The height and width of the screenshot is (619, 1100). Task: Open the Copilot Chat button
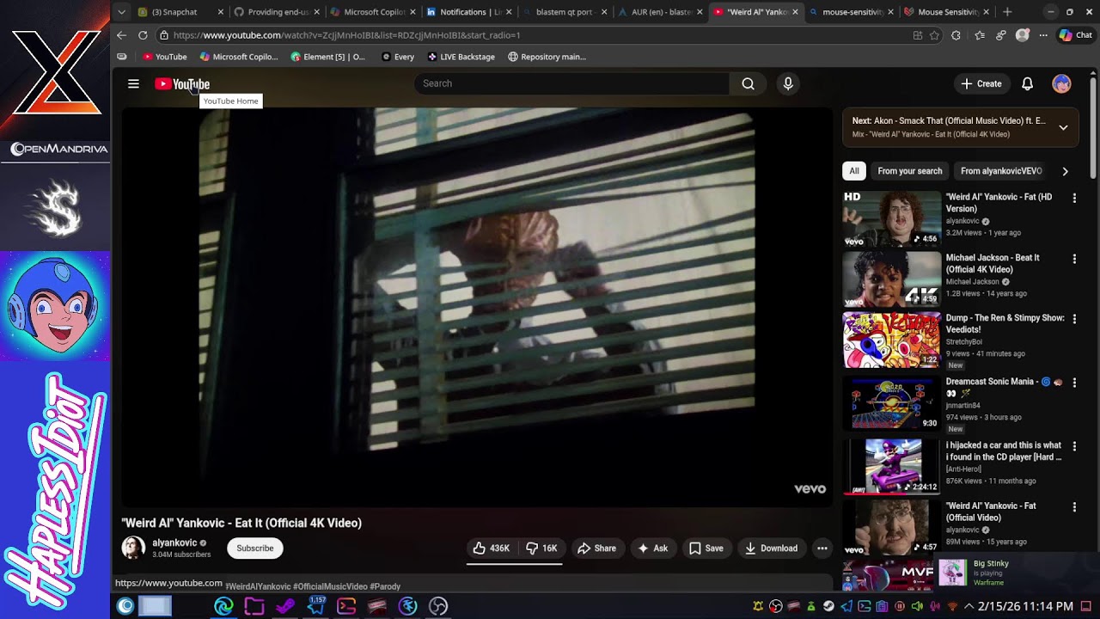(x=1076, y=35)
